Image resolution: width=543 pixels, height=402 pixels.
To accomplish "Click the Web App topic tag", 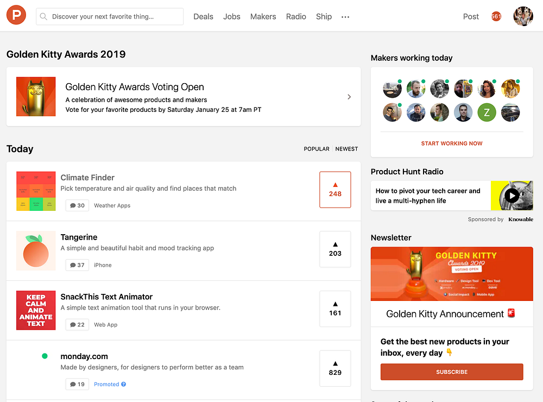I will [106, 325].
